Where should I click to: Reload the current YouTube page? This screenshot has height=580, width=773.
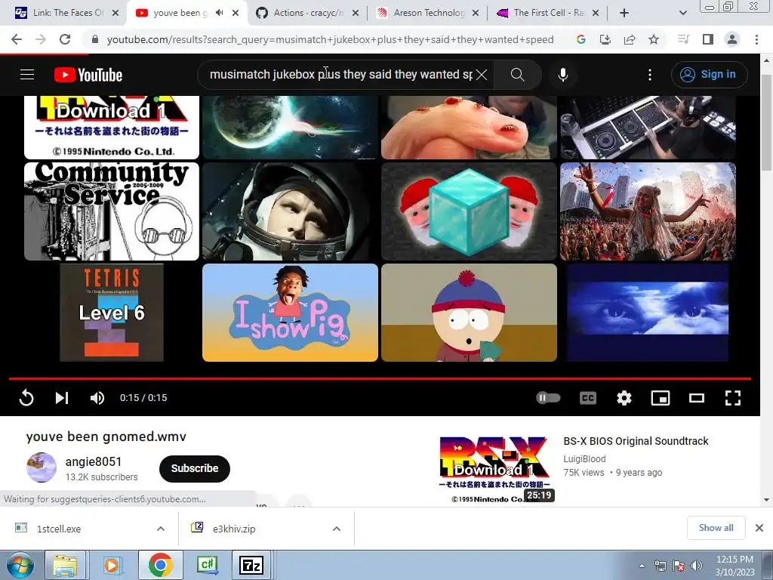tap(65, 39)
